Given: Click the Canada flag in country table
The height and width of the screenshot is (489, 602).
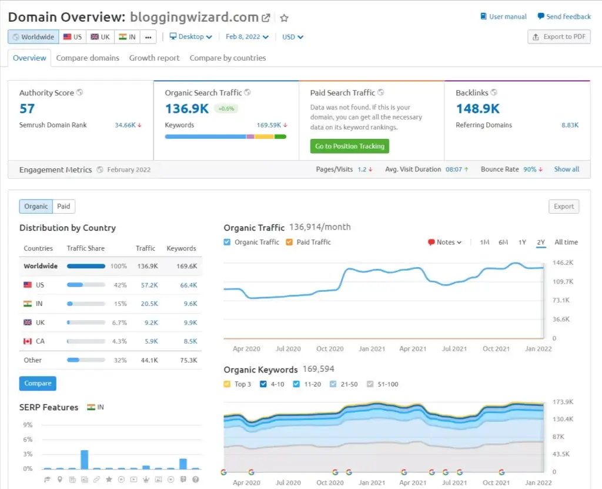Looking at the screenshot, I should click(x=28, y=341).
